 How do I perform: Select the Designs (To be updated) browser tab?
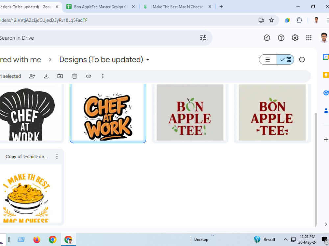point(26,7)
